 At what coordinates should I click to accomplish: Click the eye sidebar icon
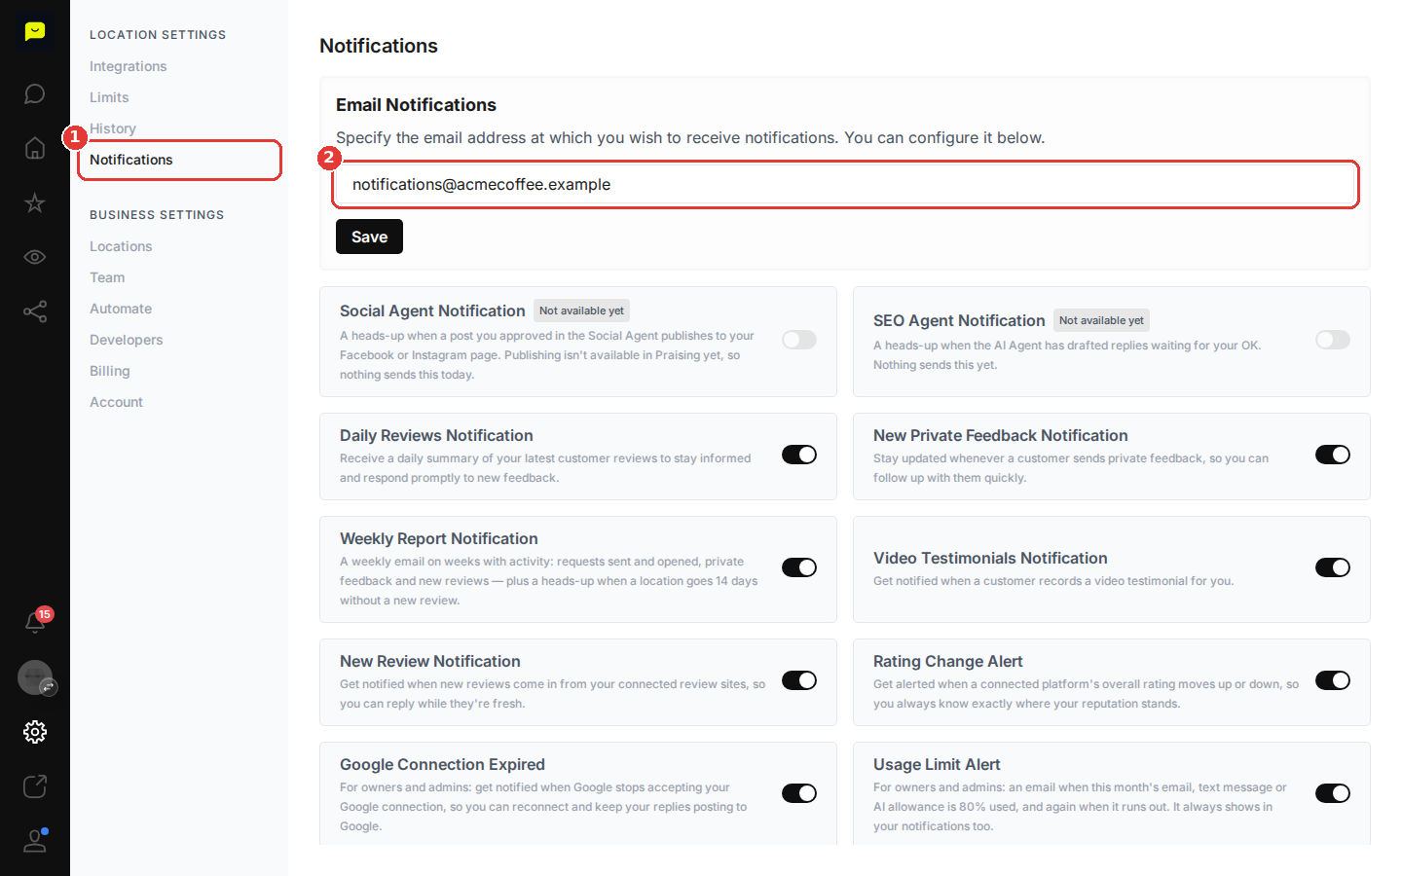pos(35,257)
